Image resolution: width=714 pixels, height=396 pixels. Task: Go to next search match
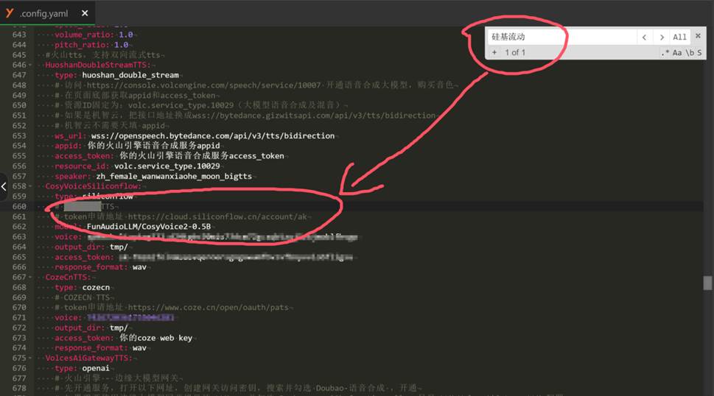[x=662, y=37]
